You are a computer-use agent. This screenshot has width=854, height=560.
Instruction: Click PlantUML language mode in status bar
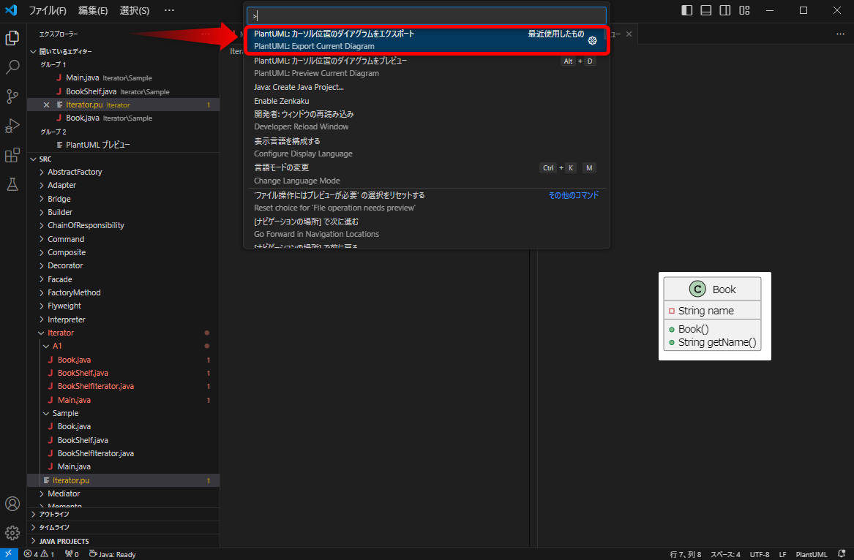coord(812,554)
